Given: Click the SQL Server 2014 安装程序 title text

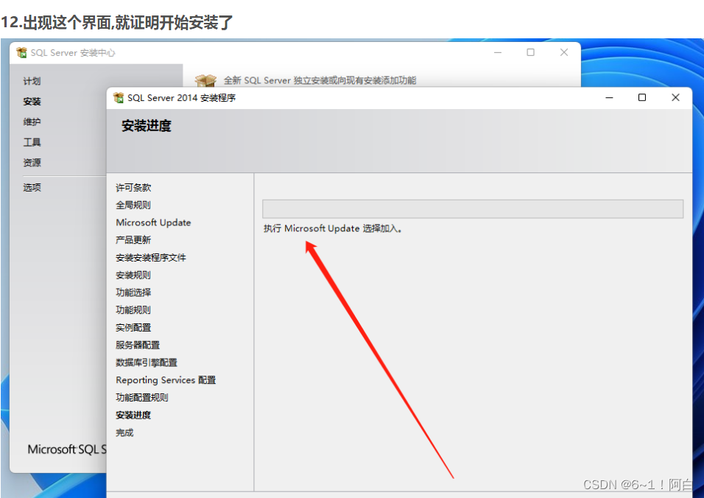Looking at the screenshot, I should 181,98.
